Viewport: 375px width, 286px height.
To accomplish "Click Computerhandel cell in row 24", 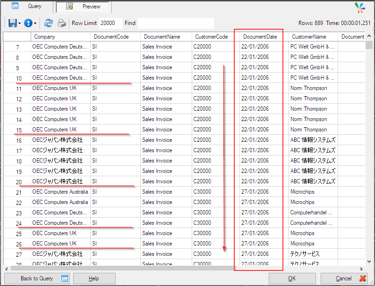I will (313, 223).
